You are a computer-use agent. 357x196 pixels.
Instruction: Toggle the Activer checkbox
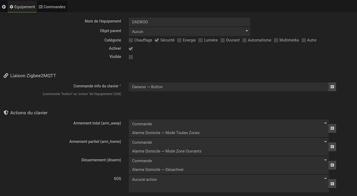point(131,49)
